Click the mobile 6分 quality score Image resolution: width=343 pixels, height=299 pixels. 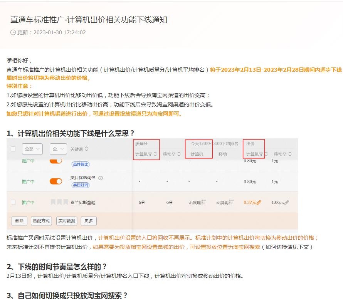tap(170, 202)
